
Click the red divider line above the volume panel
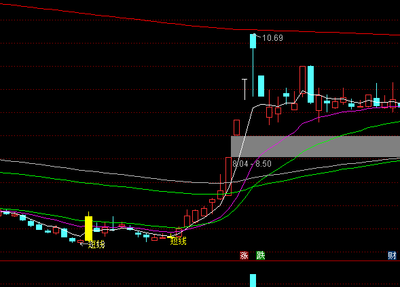pyautogui.click(x=200, y=261)
